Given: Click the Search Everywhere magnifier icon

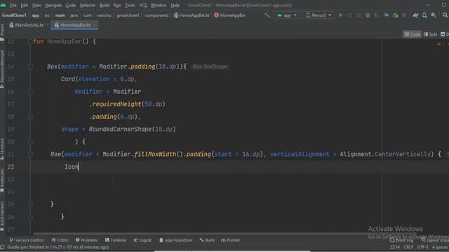Looking at the screenshot, I should click(445, 15).
